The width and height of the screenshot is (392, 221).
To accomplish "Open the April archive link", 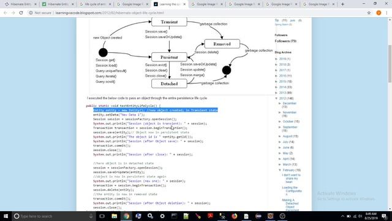I will tap(286, 159).
